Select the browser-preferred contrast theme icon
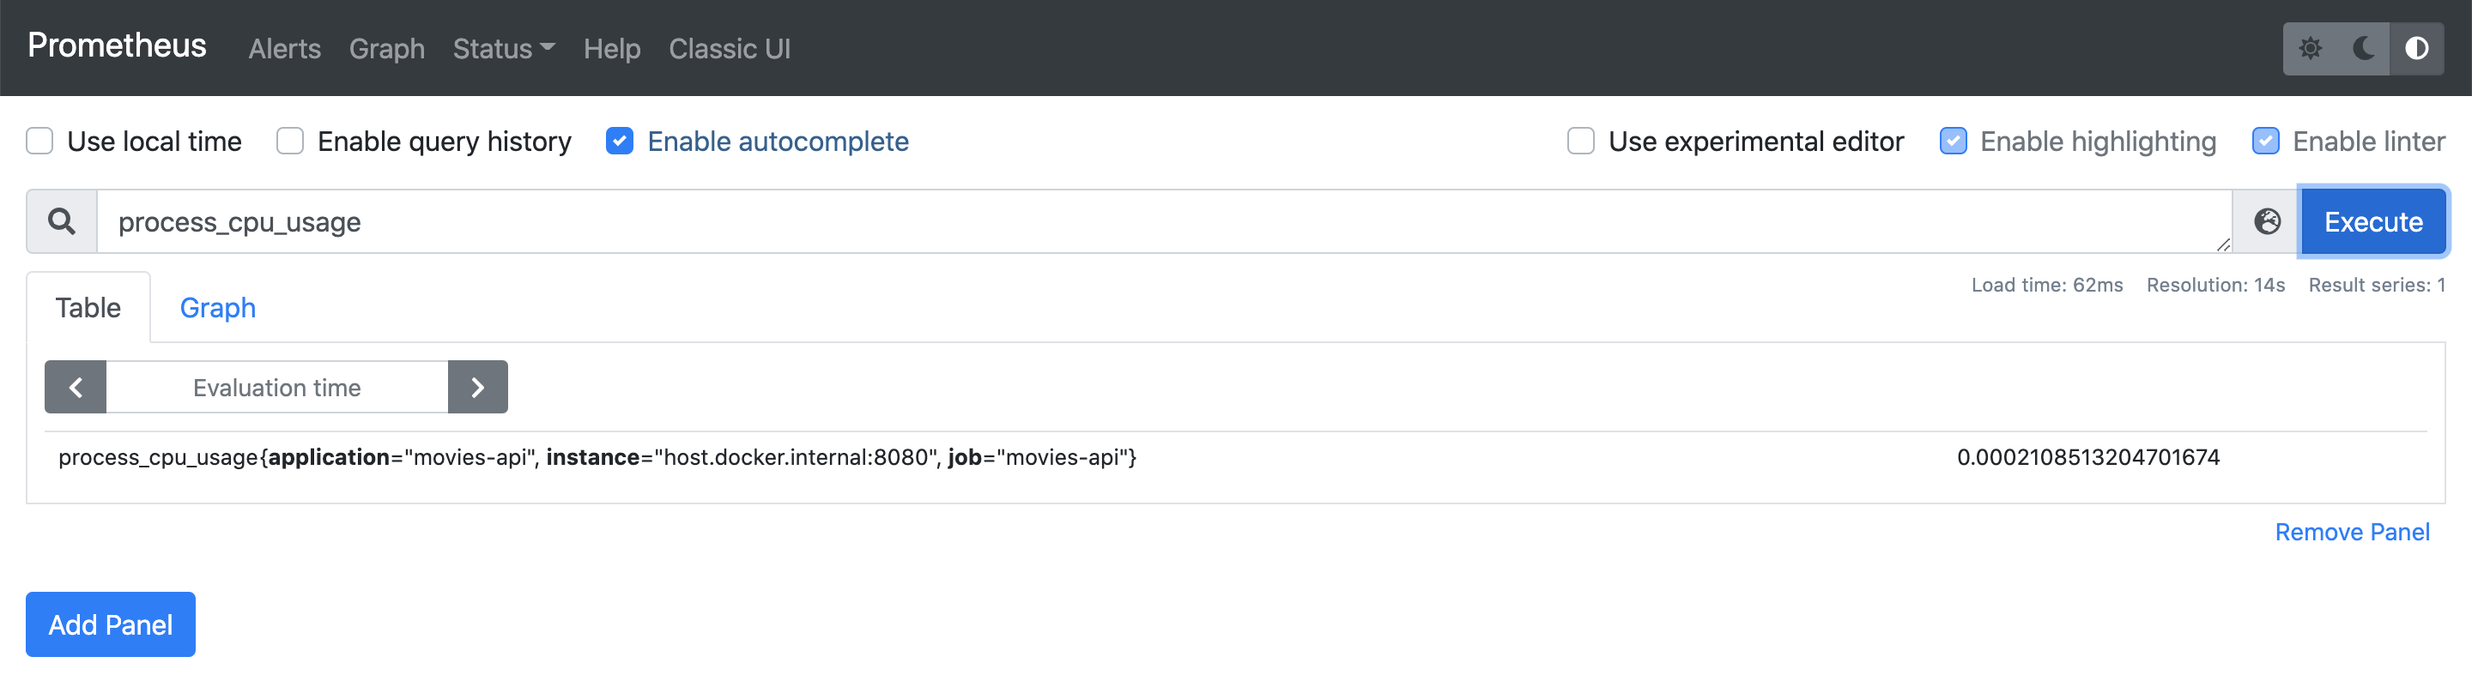 pyautogui.click(x=2416, y=48)
